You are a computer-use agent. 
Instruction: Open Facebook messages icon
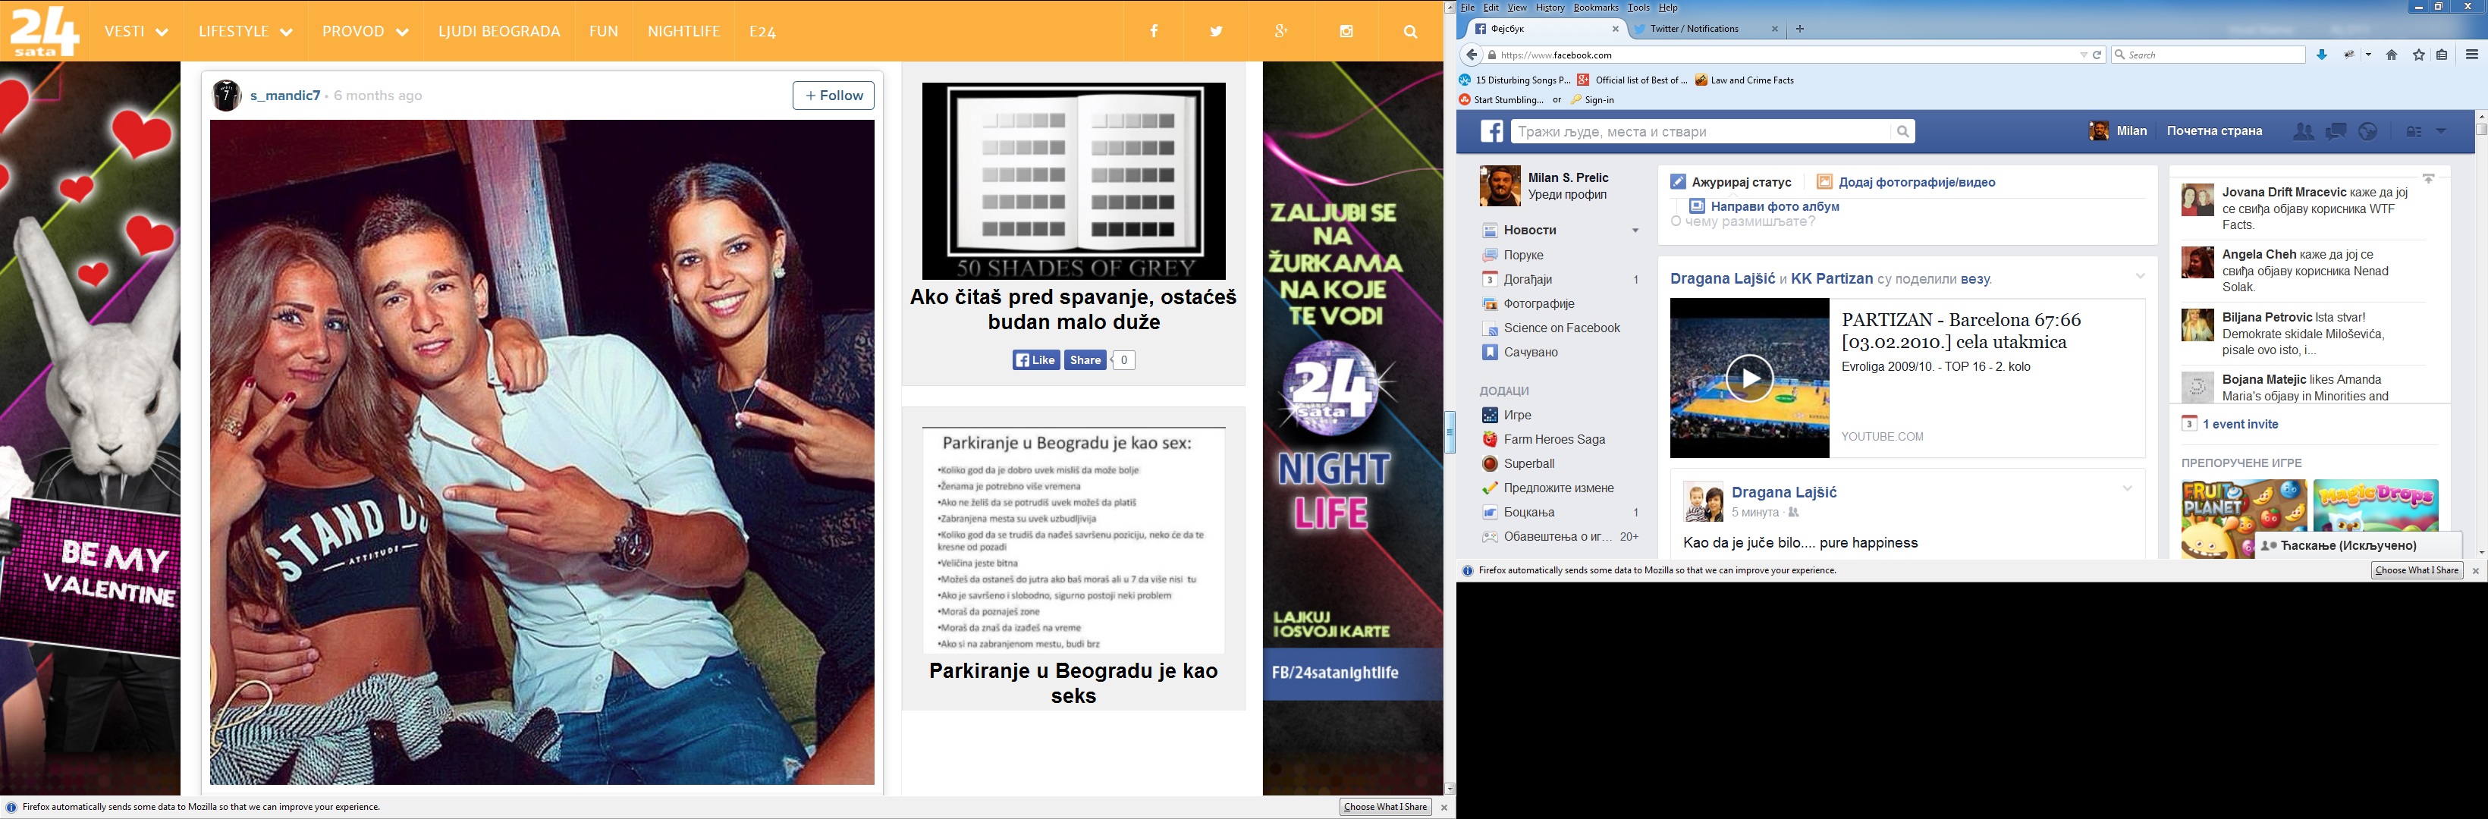click(2336, 131)
